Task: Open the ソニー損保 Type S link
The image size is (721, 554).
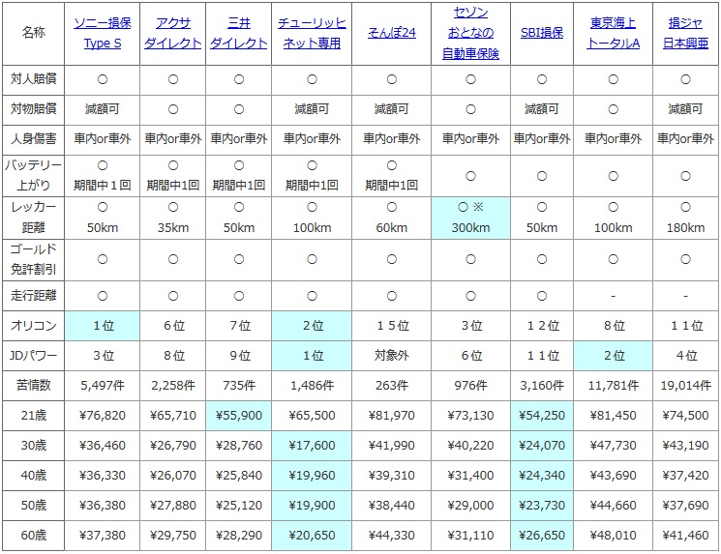Action: pos(102,33)
